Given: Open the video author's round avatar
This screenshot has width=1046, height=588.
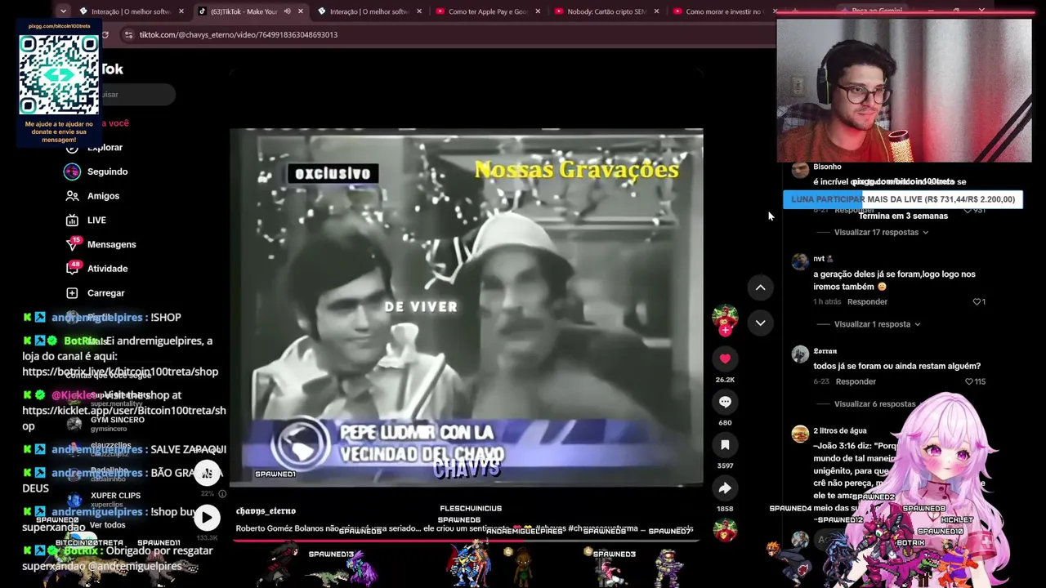Looking at the screenshot, I should pos(725,317).
